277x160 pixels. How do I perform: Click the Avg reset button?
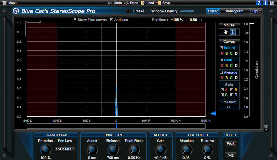230,155
